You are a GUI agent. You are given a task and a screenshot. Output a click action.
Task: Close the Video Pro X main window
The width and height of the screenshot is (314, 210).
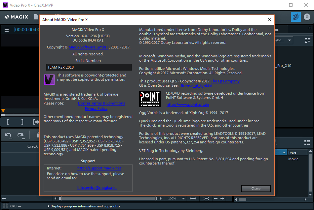[x=306, y=5]
